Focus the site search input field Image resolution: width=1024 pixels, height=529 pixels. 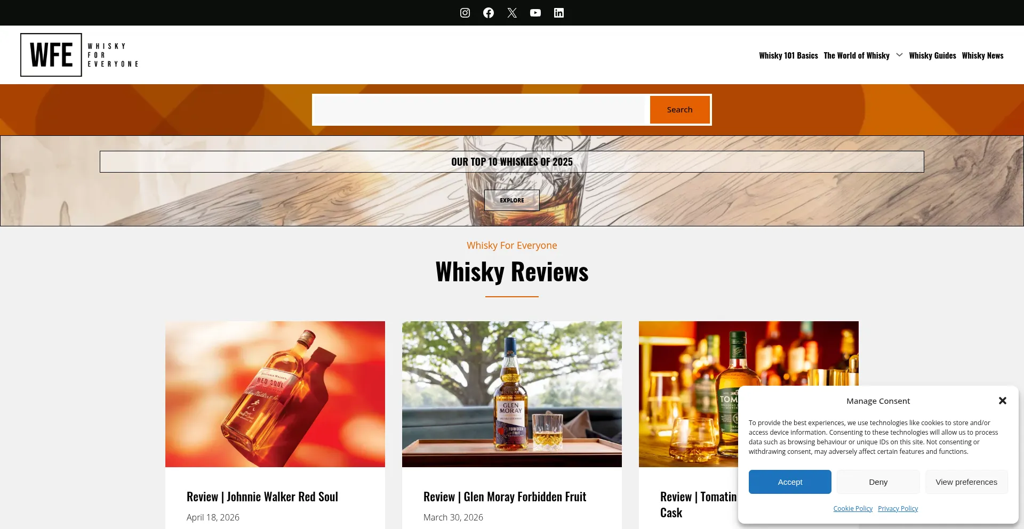tap(479, 110)
